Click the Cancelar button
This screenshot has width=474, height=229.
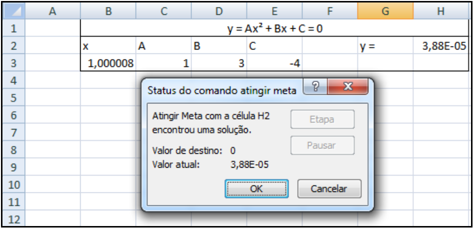tap(329, 188)
